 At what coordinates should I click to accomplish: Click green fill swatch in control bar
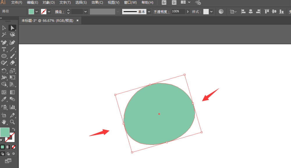coord(31,12)
